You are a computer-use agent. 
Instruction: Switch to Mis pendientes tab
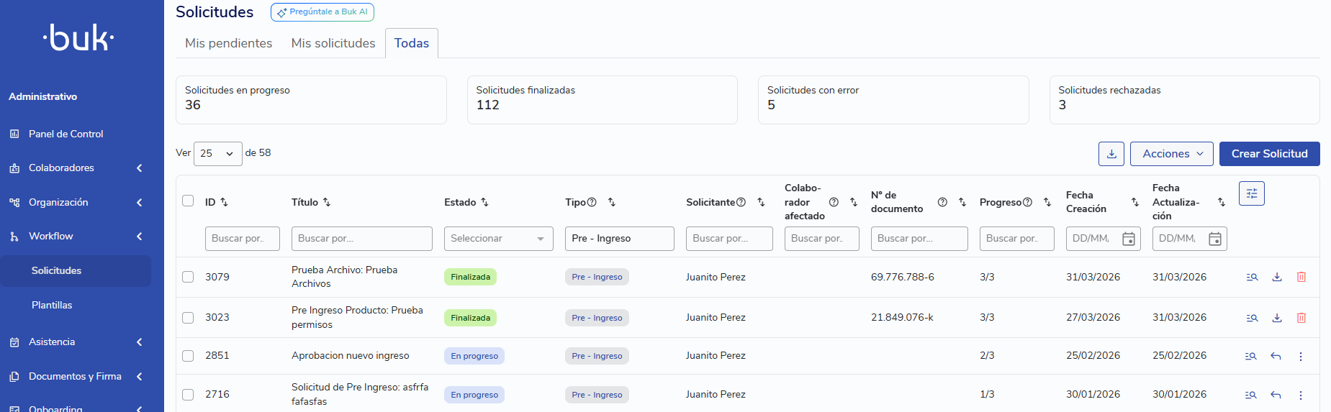point(228,43)
